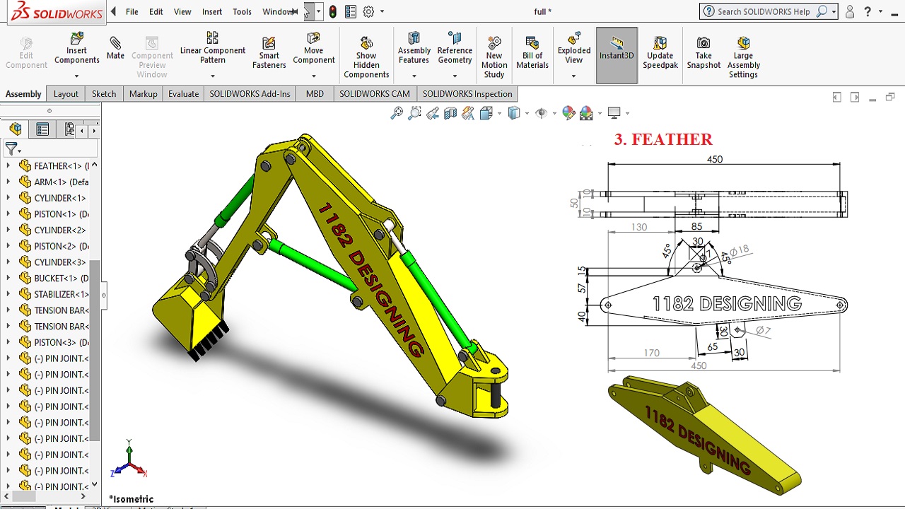Click the tree filter funnel icon
This screenshot has height=509, width=905.
click(11, 148)
